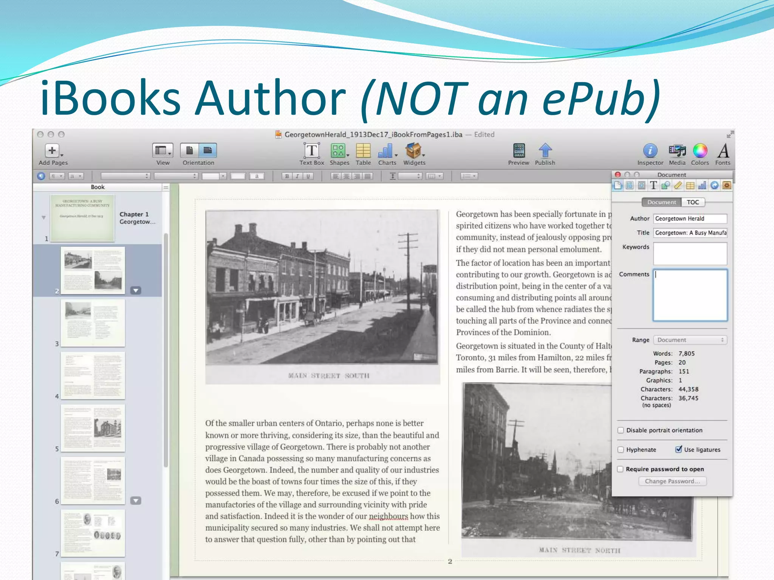Collapse the Chapter 1 disclosure triangle
Screen dimensions: 774x580
[x=44, y=217]
